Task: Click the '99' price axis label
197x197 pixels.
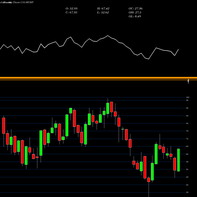Action: pos(187,100)
